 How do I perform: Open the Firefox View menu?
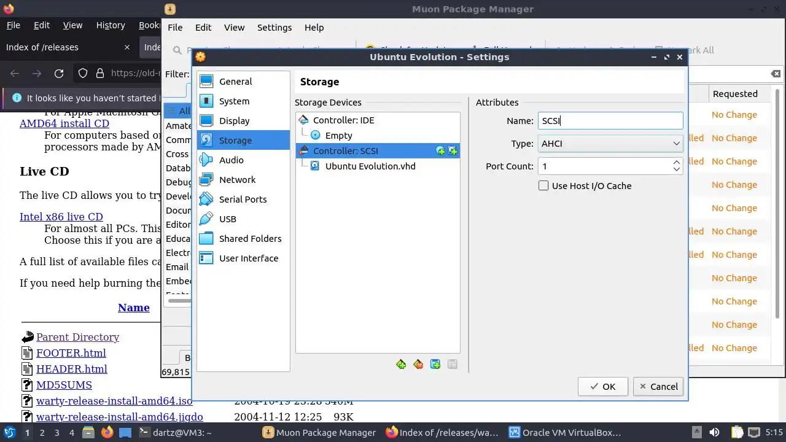point(72,25)
